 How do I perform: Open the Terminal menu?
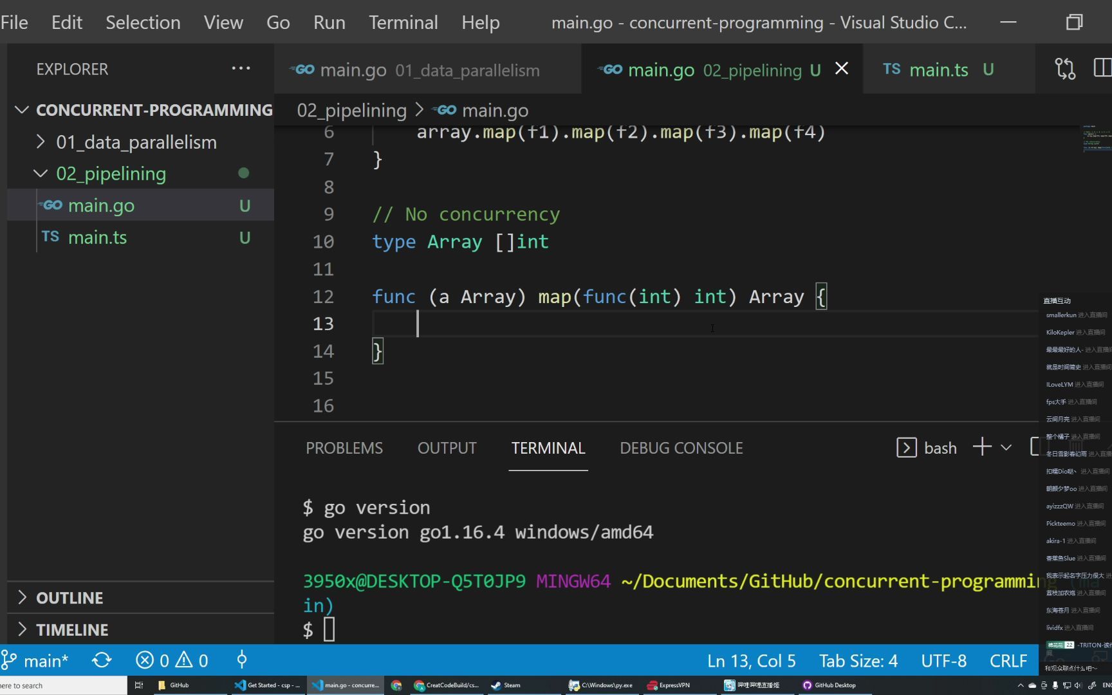coord(403,23)
